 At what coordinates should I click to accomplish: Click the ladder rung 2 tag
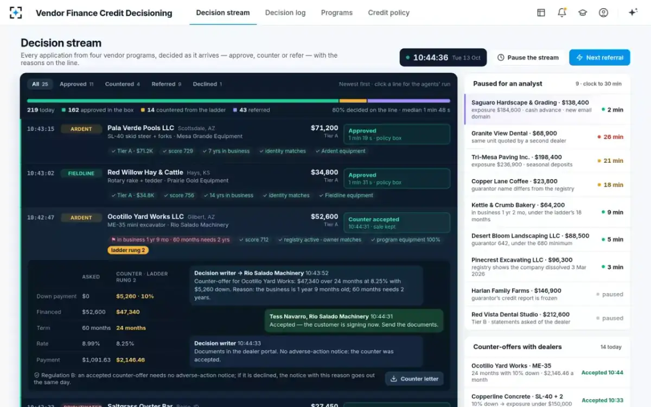coord(128,250)
